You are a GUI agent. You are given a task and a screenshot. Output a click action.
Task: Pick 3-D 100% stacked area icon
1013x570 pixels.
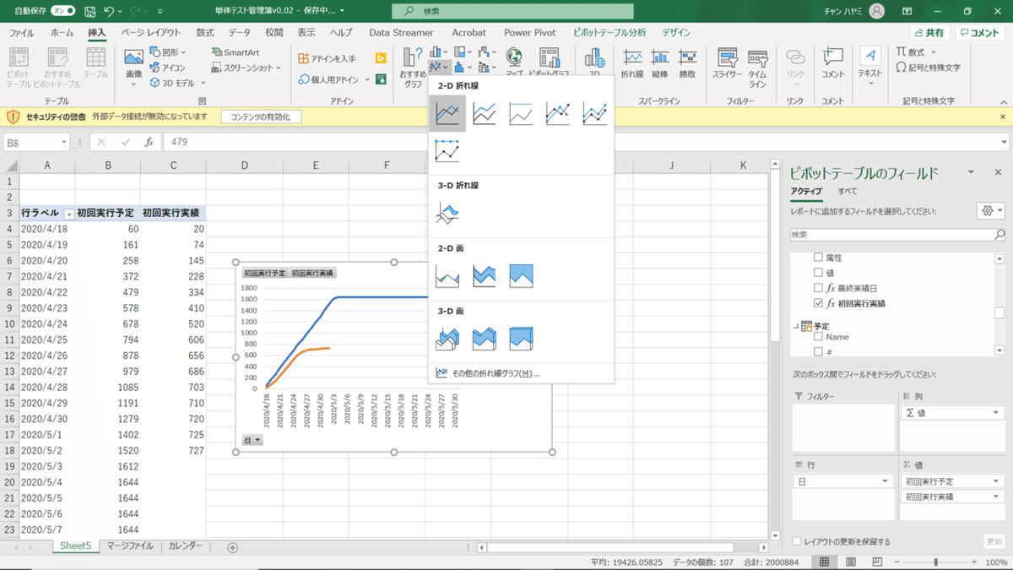coord(521,338)
